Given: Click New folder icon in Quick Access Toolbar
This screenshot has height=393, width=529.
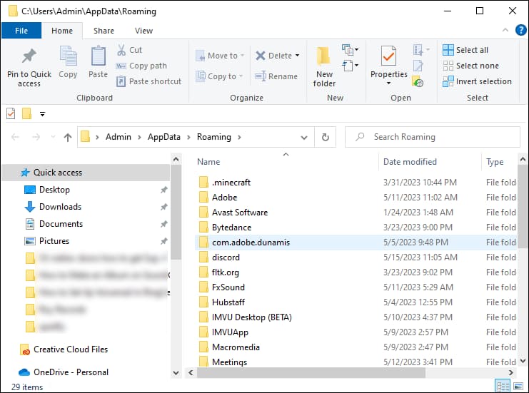Looking at the screenshot, I should [26, 113].
